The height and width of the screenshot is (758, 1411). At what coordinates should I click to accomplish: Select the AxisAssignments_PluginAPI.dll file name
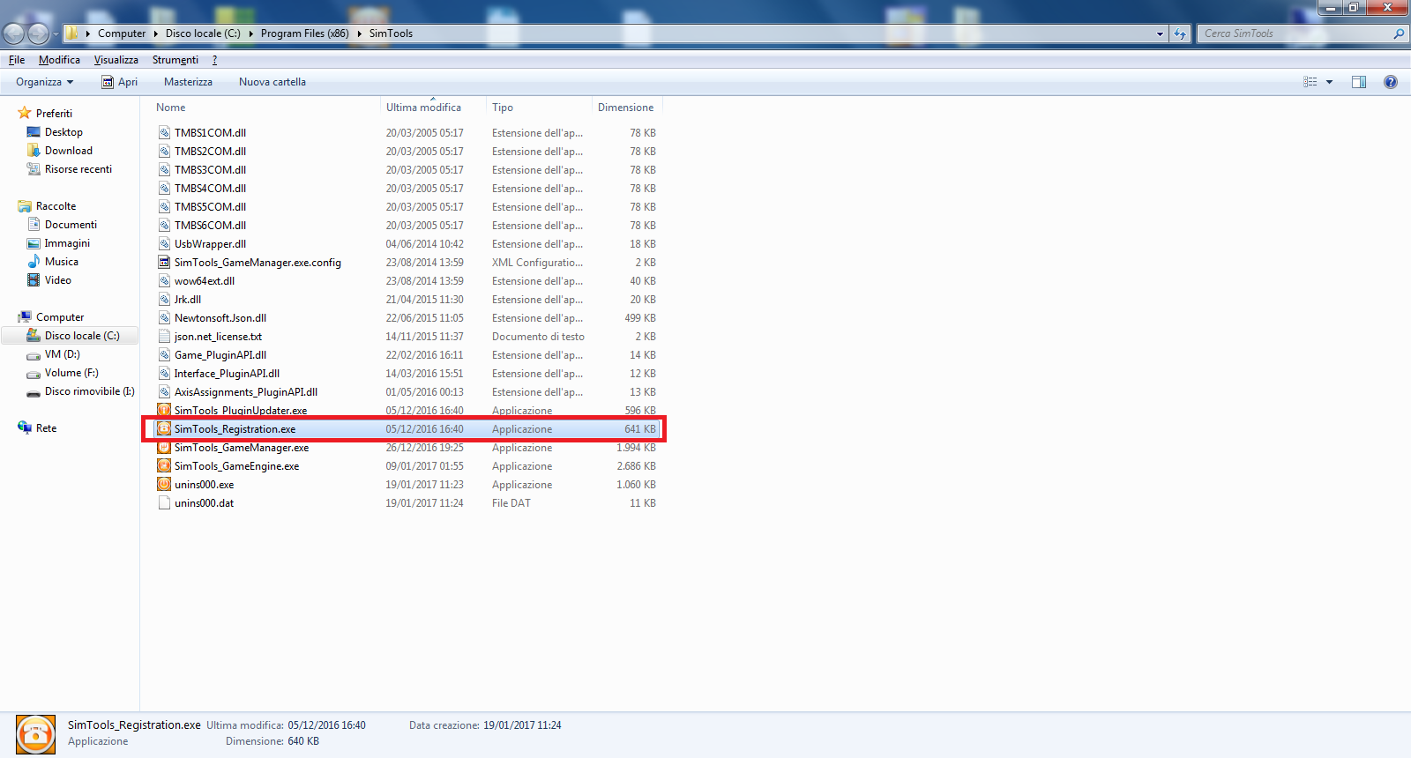coord(246,392)
